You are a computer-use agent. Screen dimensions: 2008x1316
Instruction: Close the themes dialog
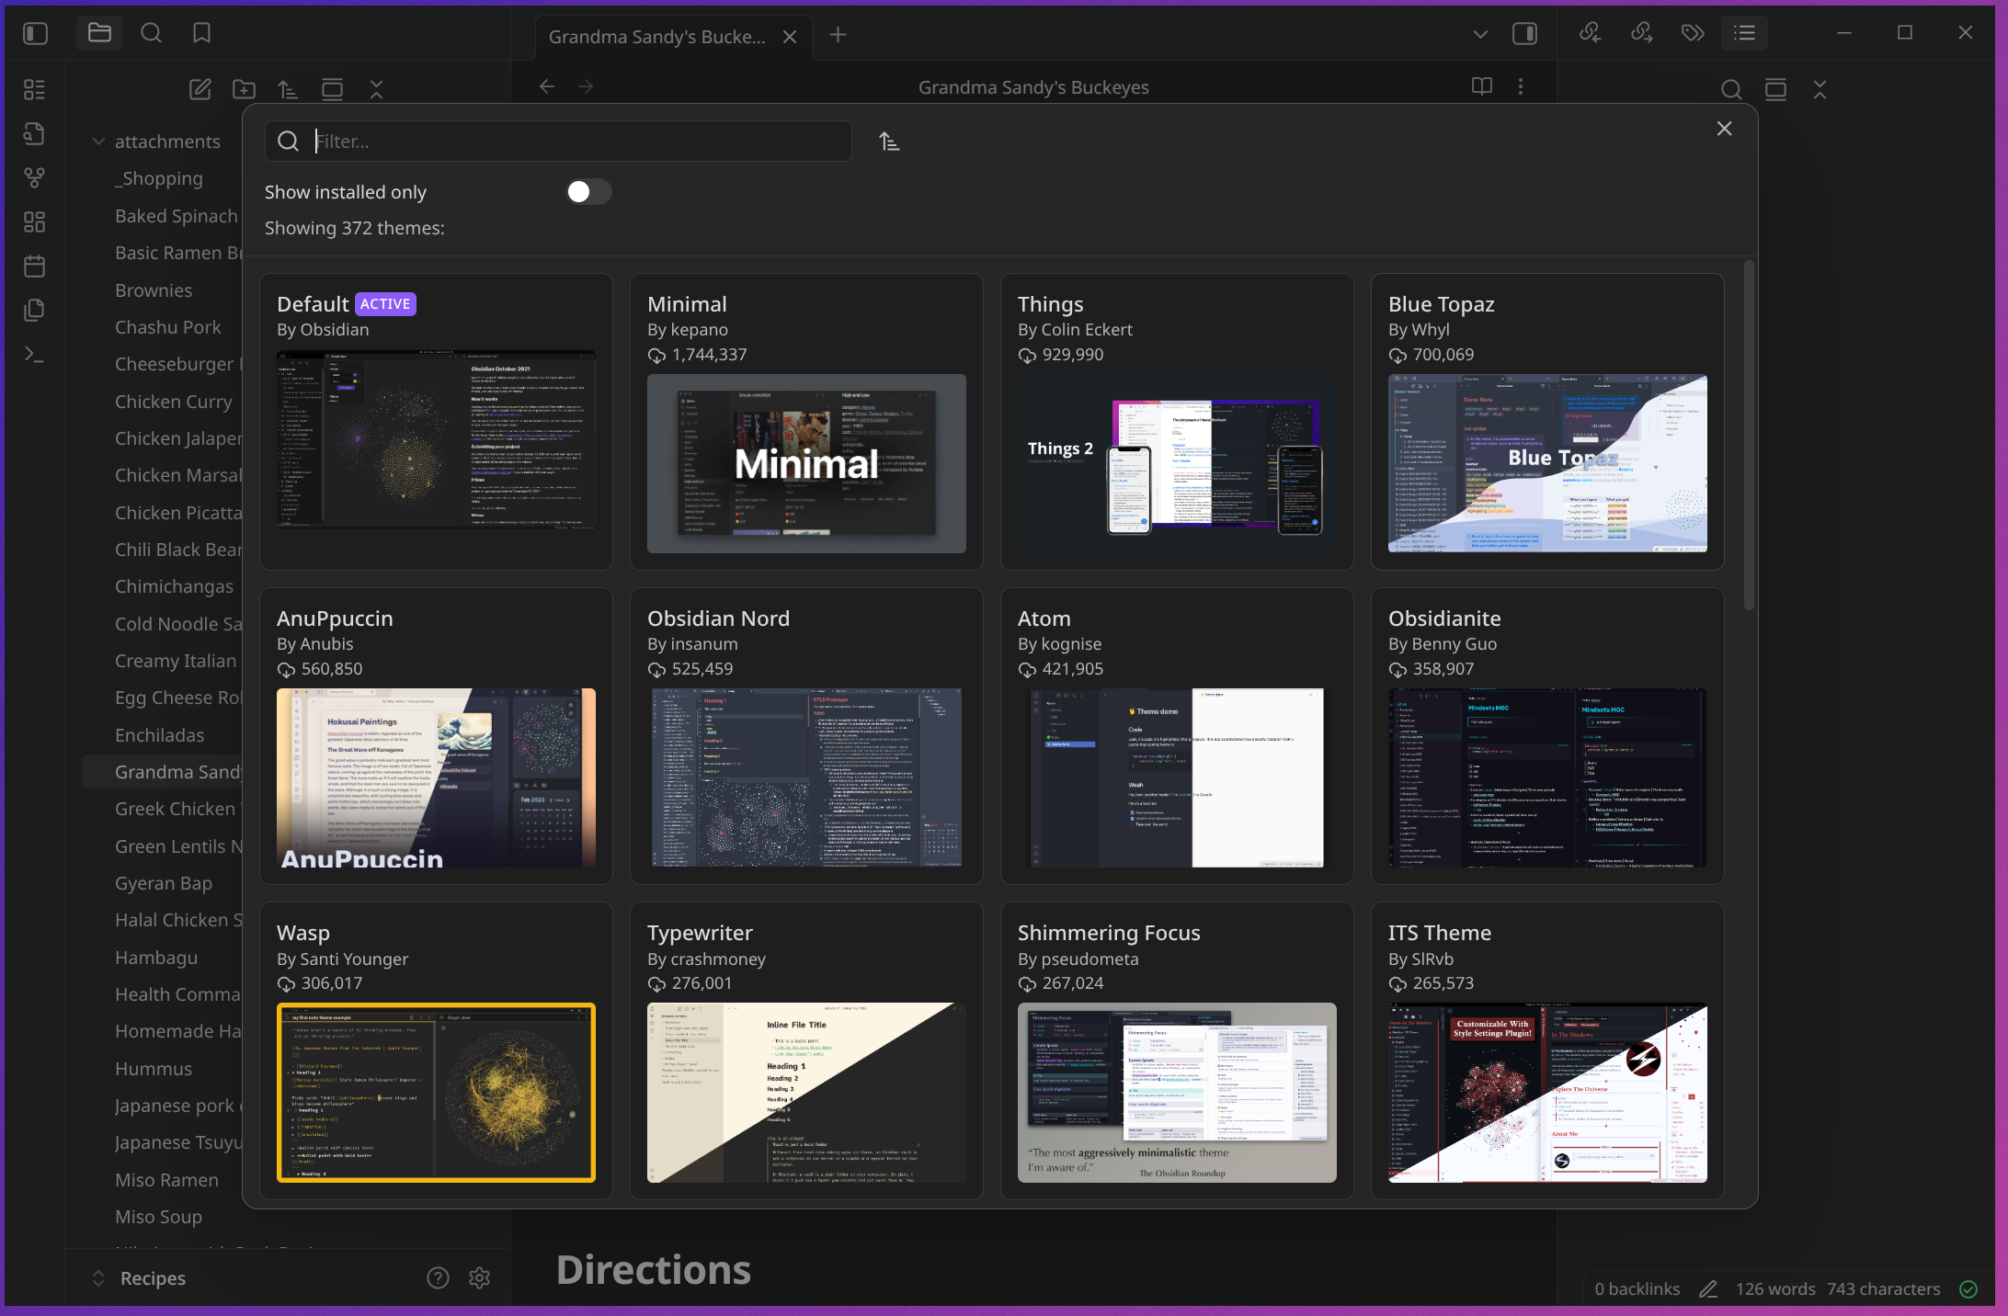point(1724,129)
